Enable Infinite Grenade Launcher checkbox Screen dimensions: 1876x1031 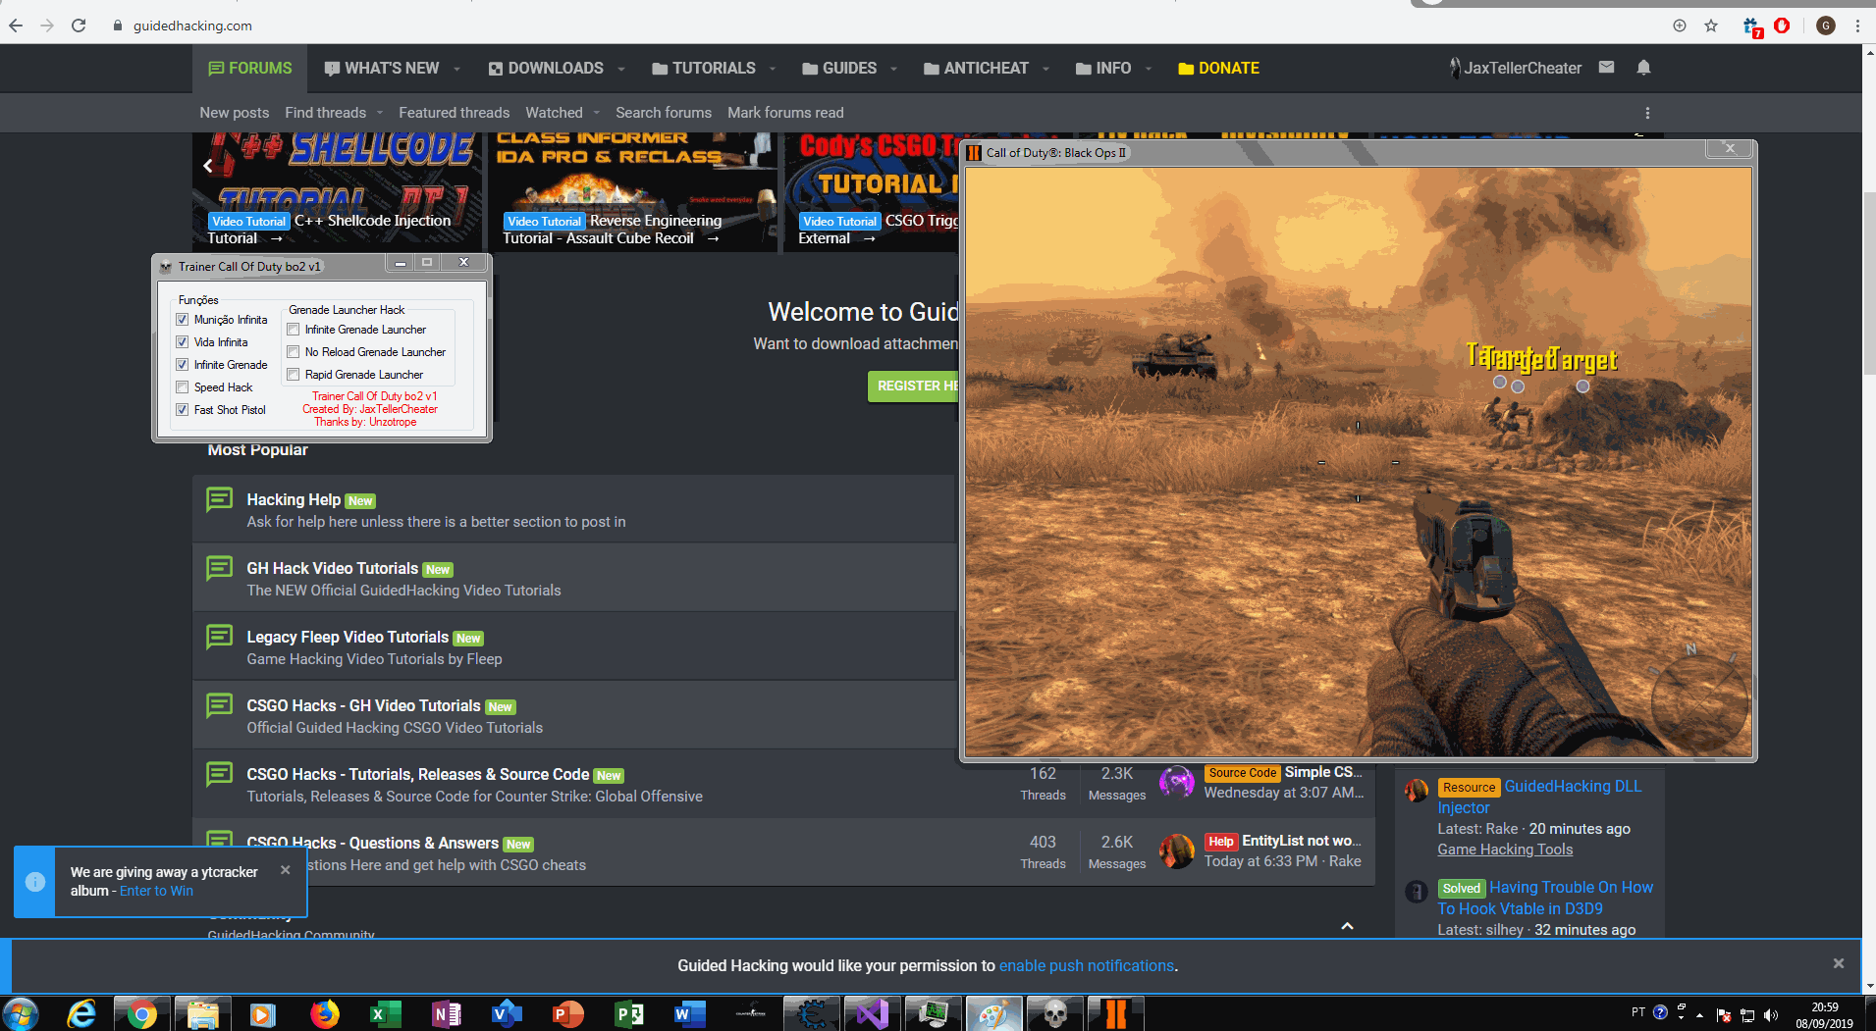(294, 330)
